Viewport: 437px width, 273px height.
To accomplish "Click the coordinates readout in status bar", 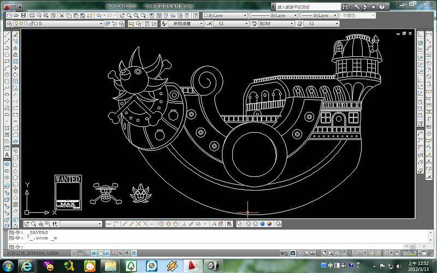I will click(x=32, y=253).
